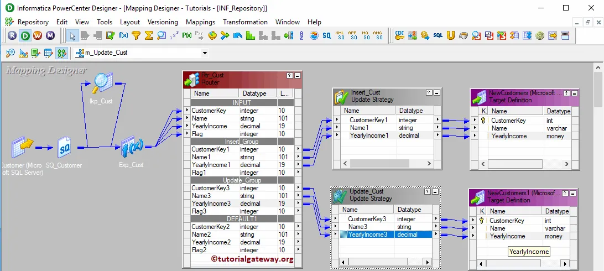Select the Customer source definition icon
The image size is (604, 271).
22,148
